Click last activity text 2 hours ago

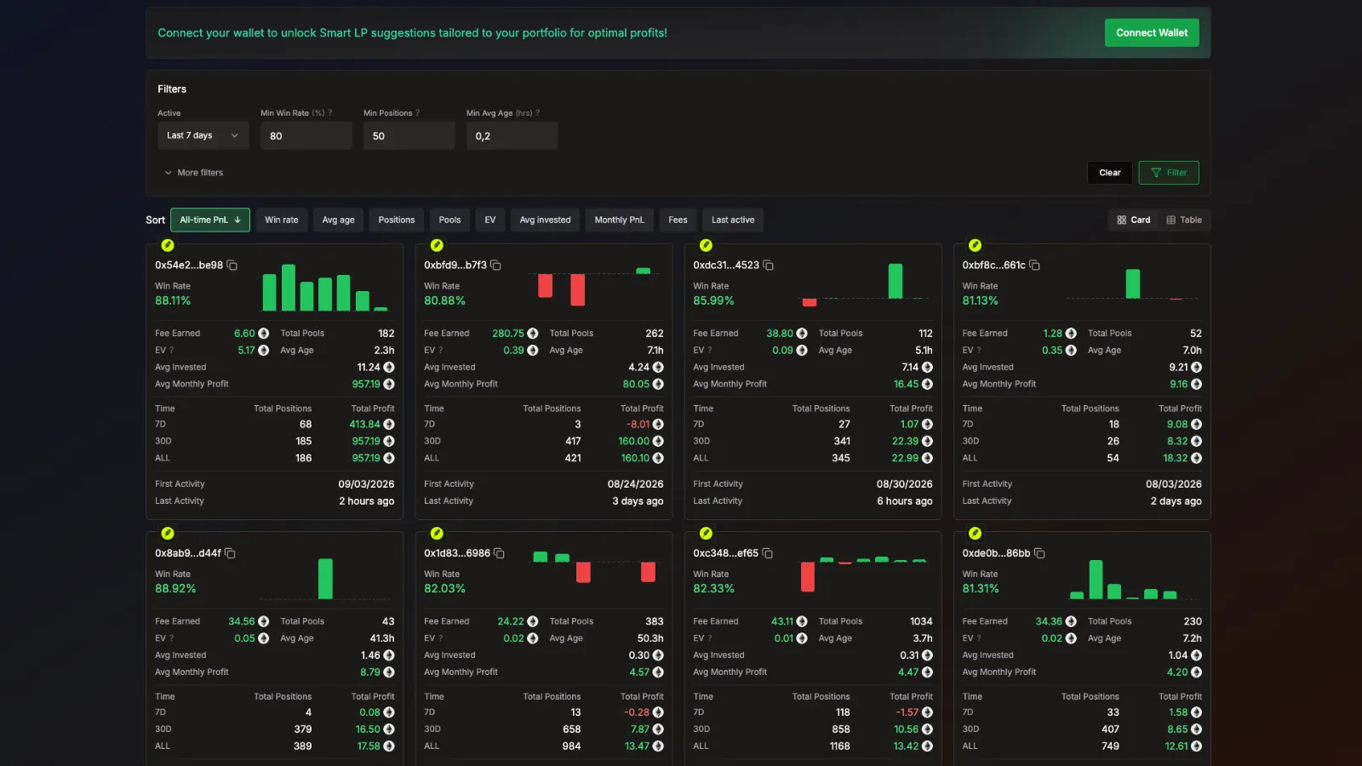(367, 501)
